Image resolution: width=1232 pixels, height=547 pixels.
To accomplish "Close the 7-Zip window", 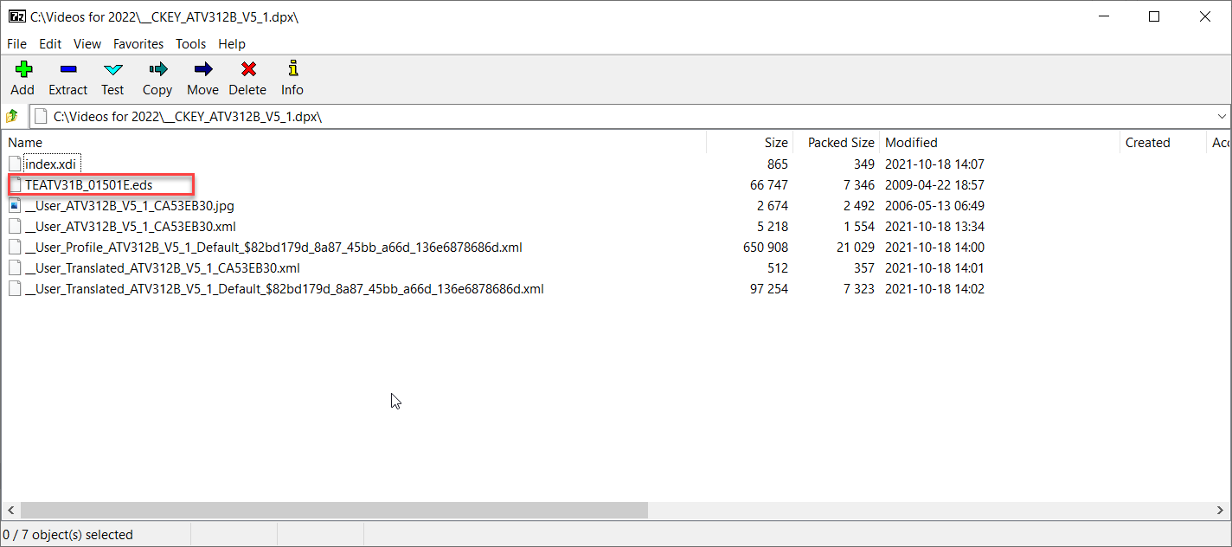I will tap(1204, 16).
